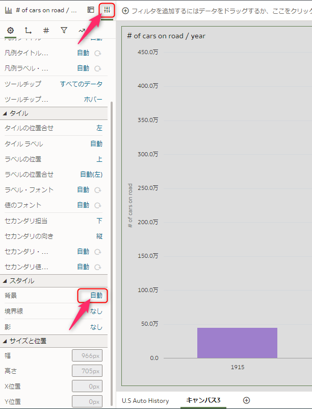Select the Axis properties tab
The height and width of the screenshot is (409, 312).
[x=28, y=31]
